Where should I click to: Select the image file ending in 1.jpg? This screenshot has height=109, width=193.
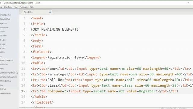tap(3, 40)
